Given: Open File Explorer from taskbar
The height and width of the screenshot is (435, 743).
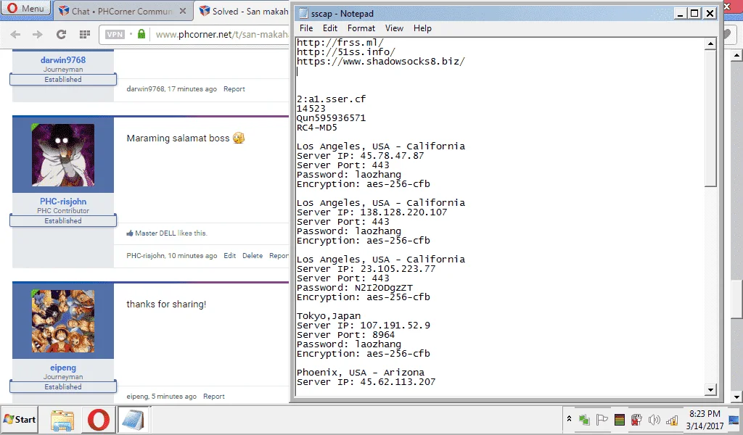Looking at the screenshot, I should tap(62, 420).
